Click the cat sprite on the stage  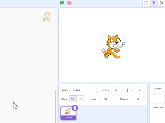[x=113, y=46]
